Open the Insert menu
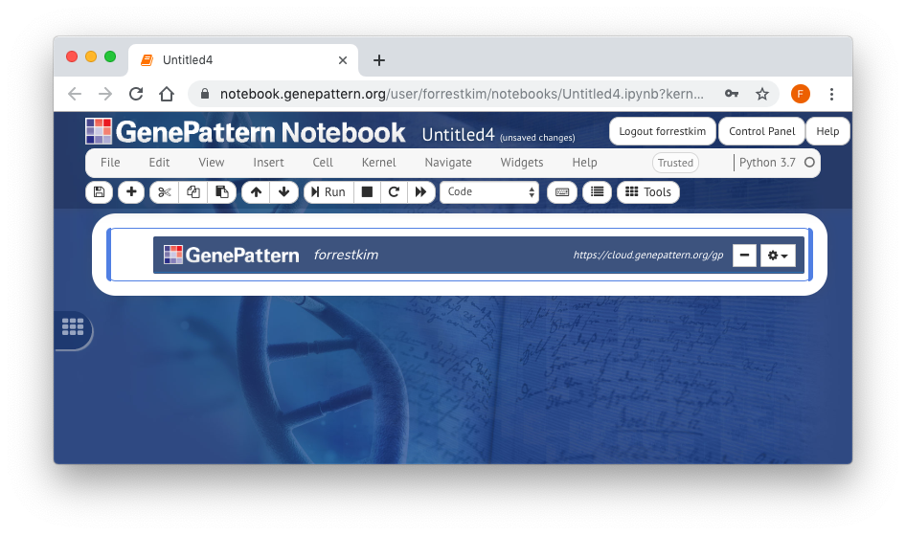 coord(269,163)
